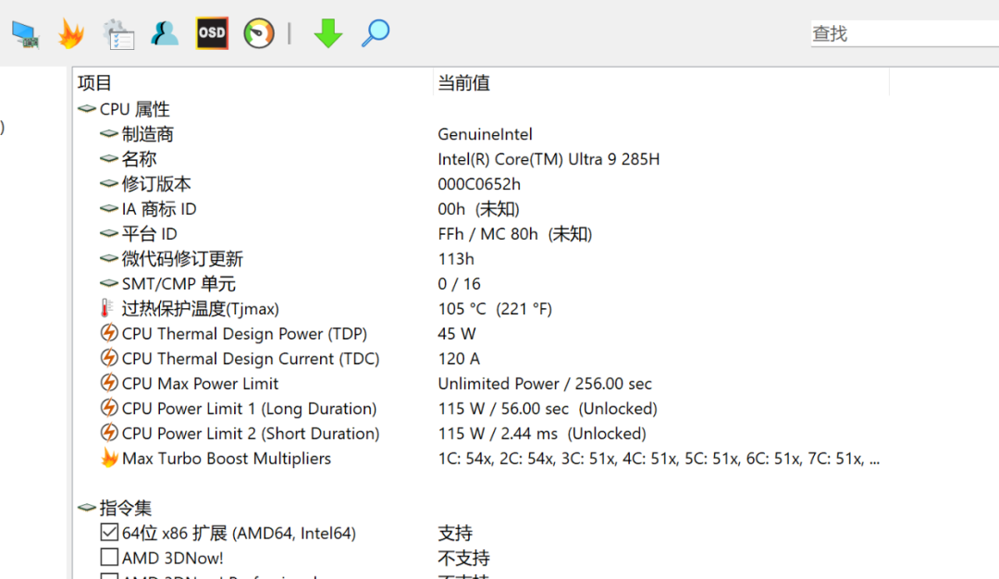Click the 0 / 16 SMT/CMP value

[x=460, y=284]
